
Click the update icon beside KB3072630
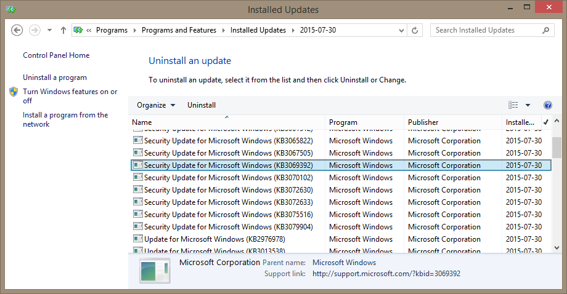(x=138, y=189)
